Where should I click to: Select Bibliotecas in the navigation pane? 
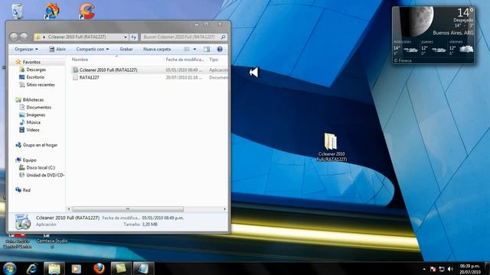tap(33, 100)
